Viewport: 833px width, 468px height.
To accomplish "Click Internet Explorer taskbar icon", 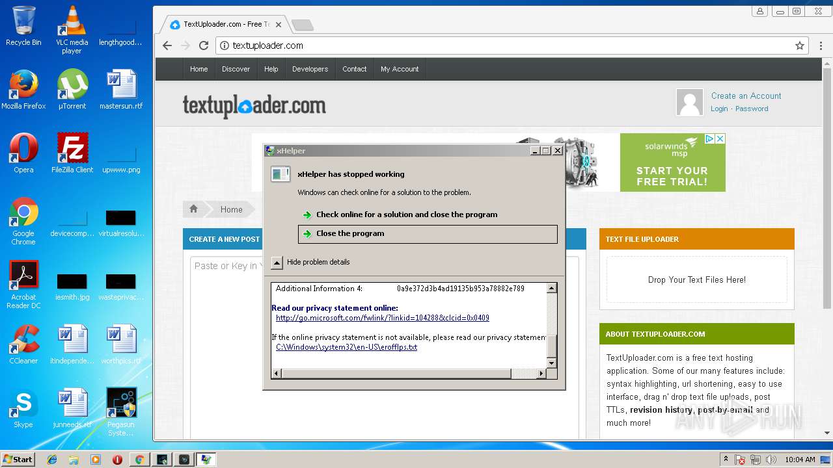I will click(x=52, y=460).
